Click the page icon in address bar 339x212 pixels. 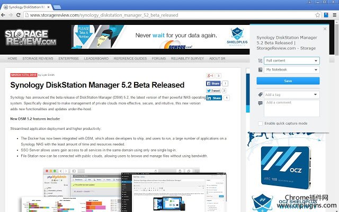click(x=26, y=15)
